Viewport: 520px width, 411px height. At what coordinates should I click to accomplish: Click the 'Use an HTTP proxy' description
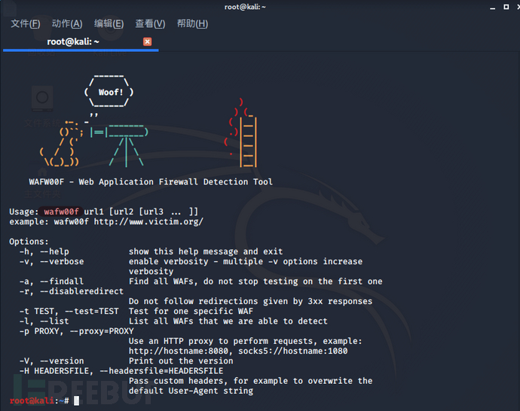246,341
